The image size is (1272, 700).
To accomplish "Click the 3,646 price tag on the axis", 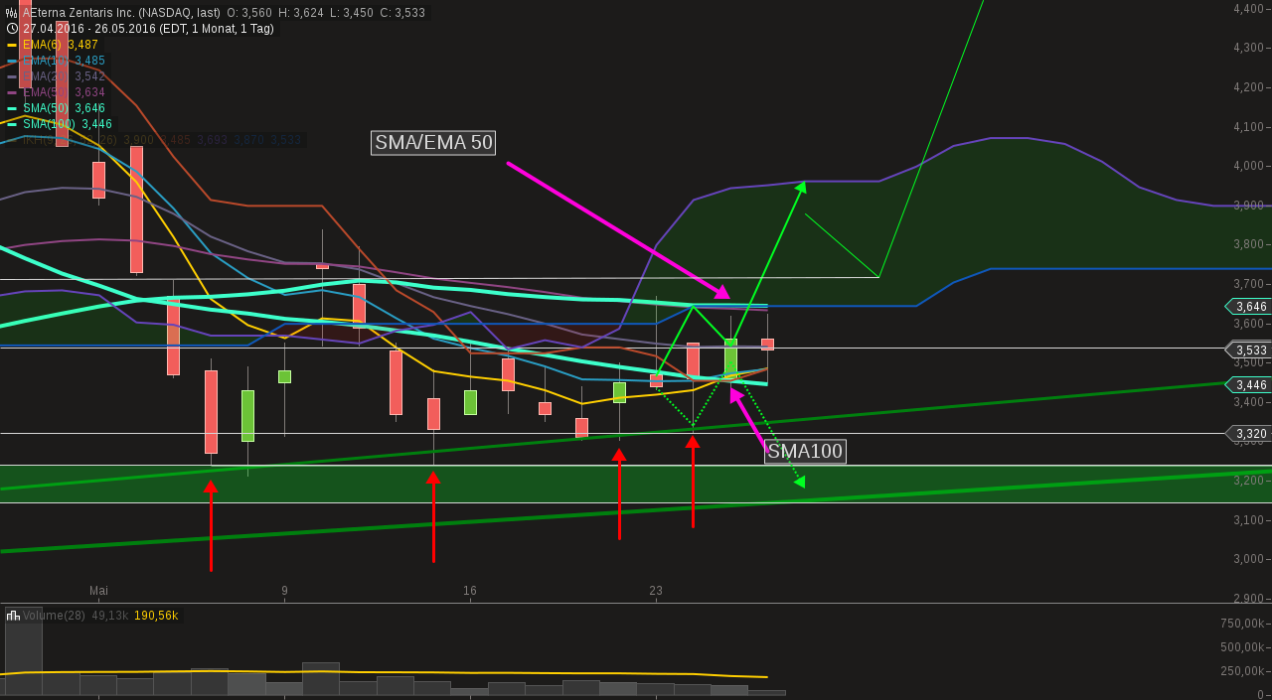I will click(1248, 307).
